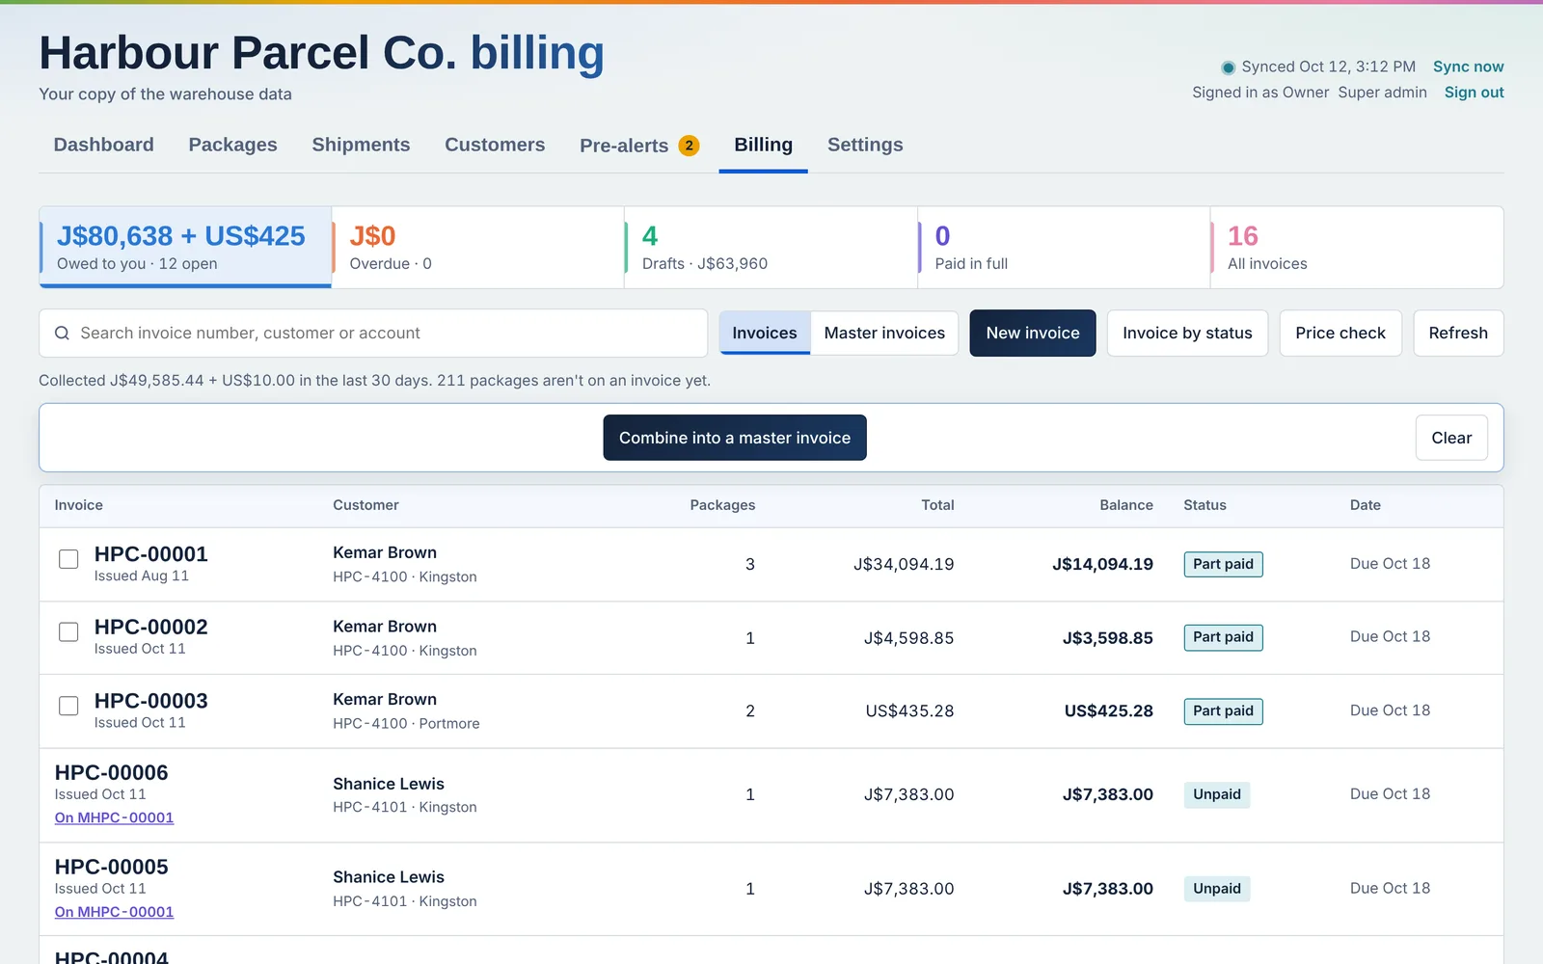Select the Overdue J$0 summary card
This screenshot has height=964, width=1543.
point(478,247)
